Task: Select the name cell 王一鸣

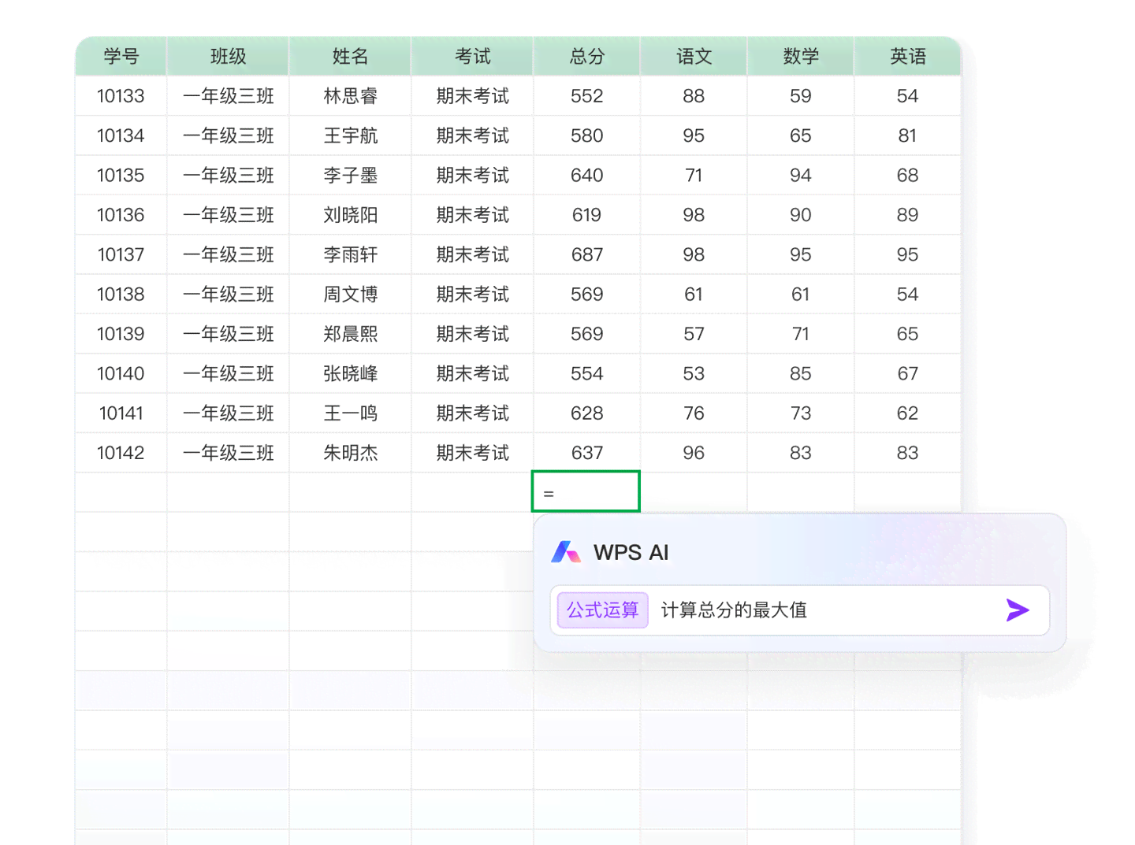Action: click(350, 413)
